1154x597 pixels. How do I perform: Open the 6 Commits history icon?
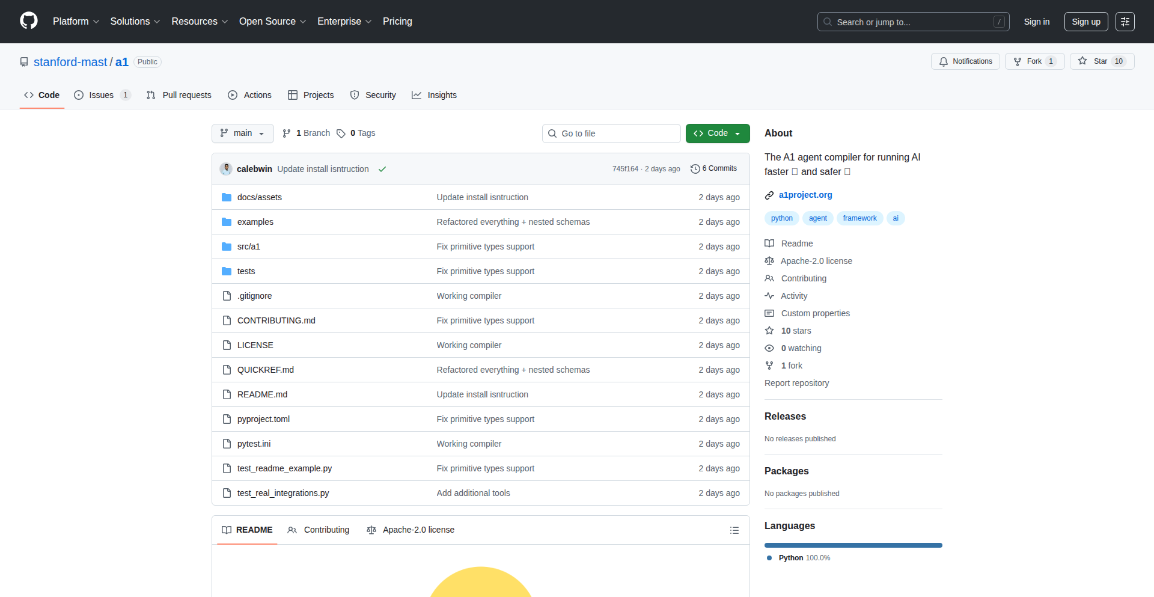point(695,169)
